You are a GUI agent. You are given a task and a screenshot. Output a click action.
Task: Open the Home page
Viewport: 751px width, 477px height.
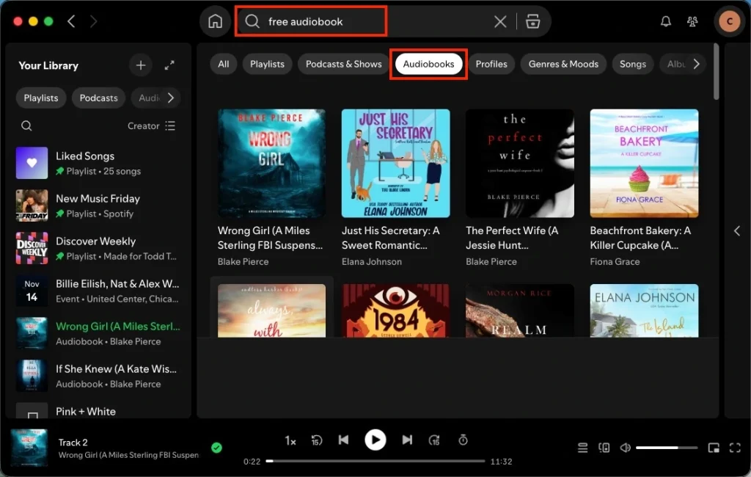coord(215,21)
